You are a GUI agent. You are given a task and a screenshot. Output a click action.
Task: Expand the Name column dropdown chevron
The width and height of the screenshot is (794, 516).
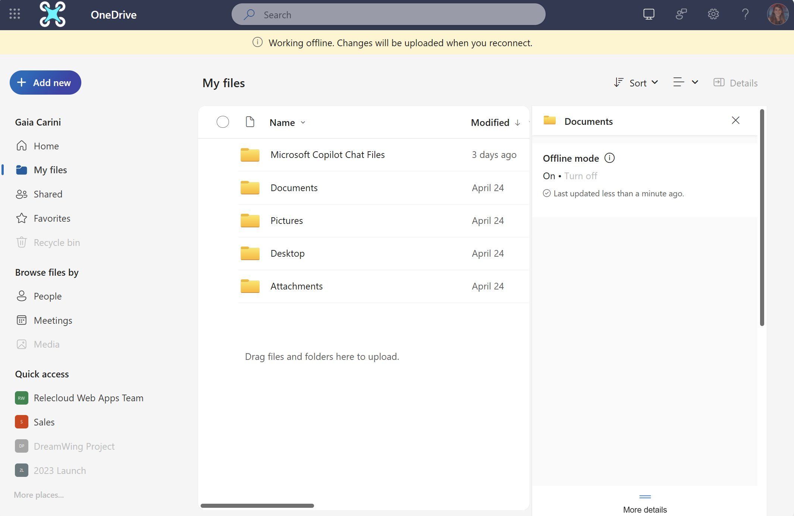303,123
